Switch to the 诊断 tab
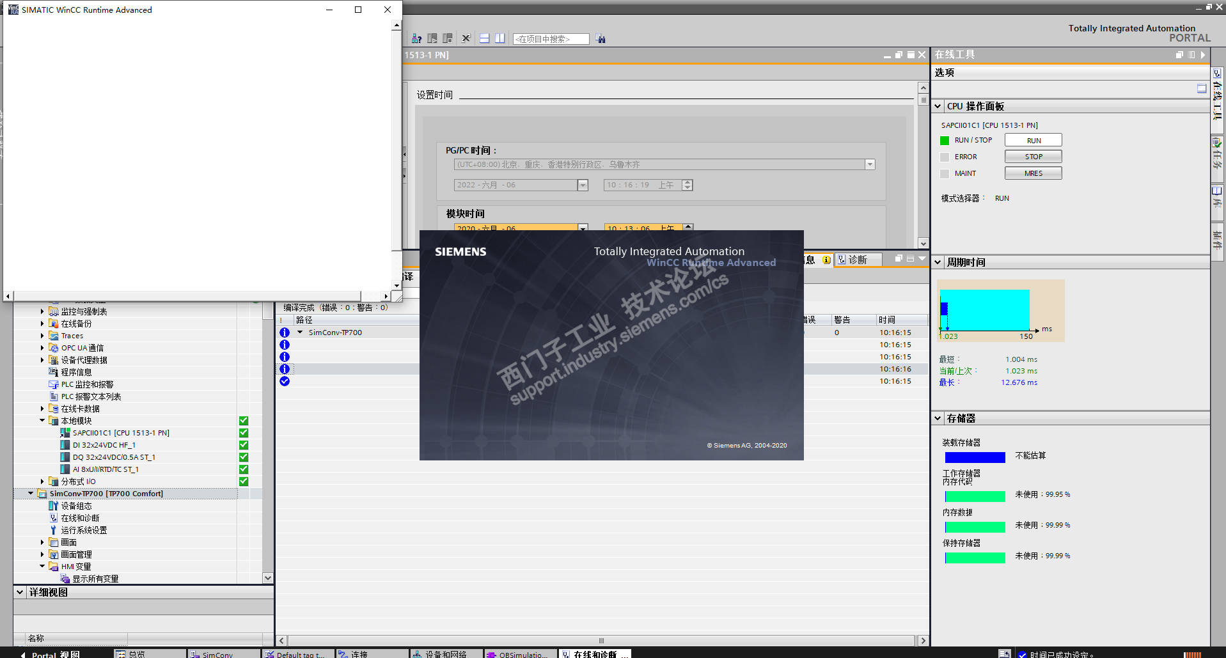This screenshot has width=1226, height=658. [858, 260]
